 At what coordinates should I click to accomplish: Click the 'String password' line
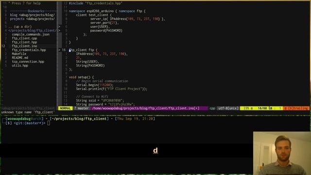pos(105,105)
